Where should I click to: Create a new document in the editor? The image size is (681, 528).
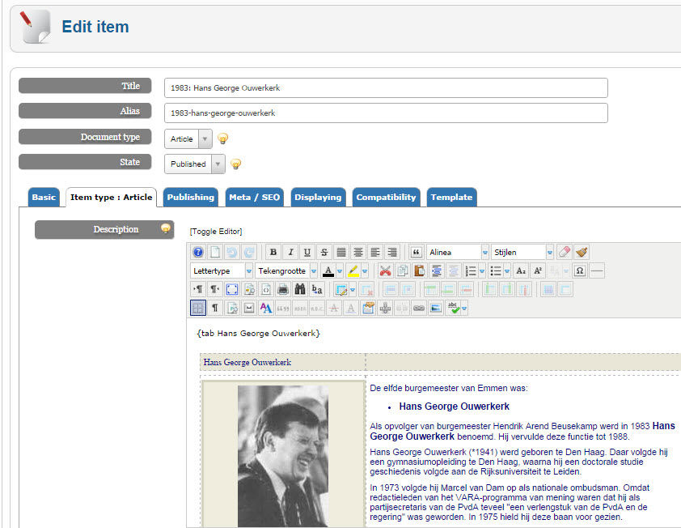point(215,252)
